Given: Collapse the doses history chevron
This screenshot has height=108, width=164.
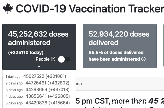Looking at the screenshot, I should (39, 66).
